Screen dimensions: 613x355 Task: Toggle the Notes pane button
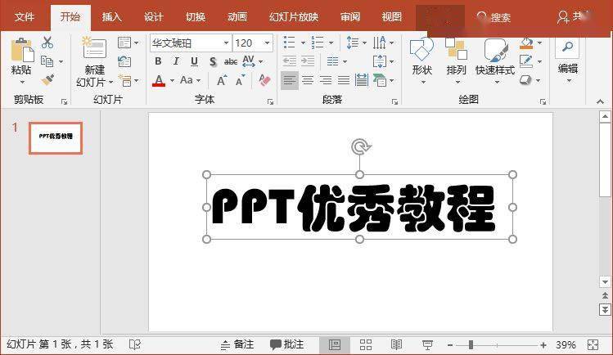click(x=237, y=344)
